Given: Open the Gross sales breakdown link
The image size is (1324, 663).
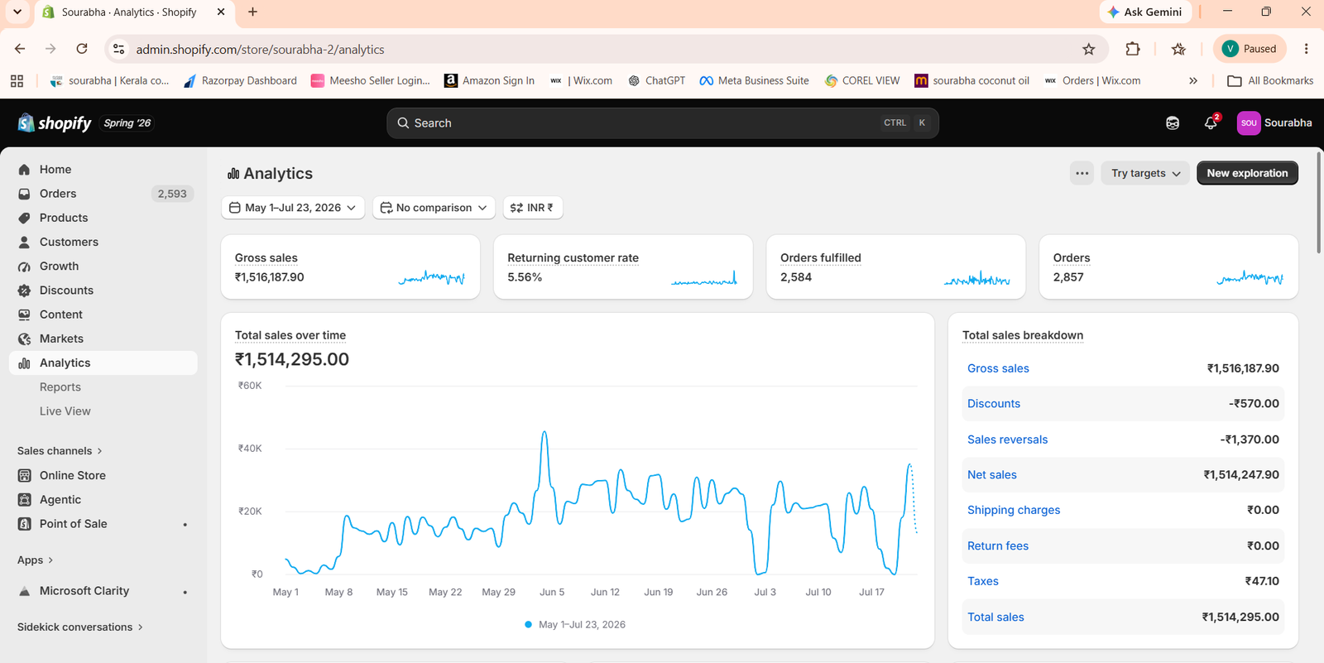Looking at the screenshot, I should point(998,368).
